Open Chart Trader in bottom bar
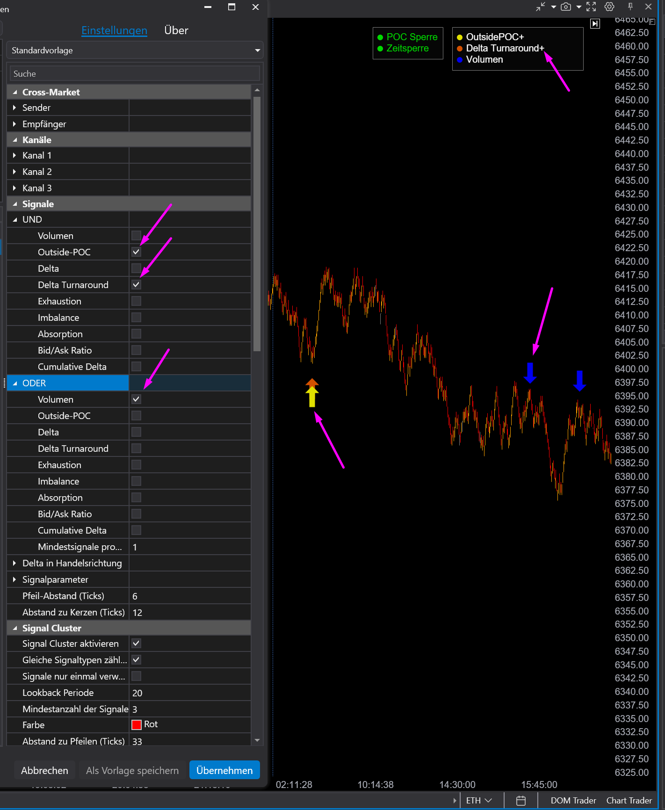 629,801
